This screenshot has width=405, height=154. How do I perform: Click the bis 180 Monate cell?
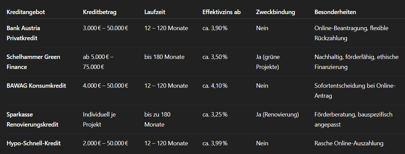point(164,57)
